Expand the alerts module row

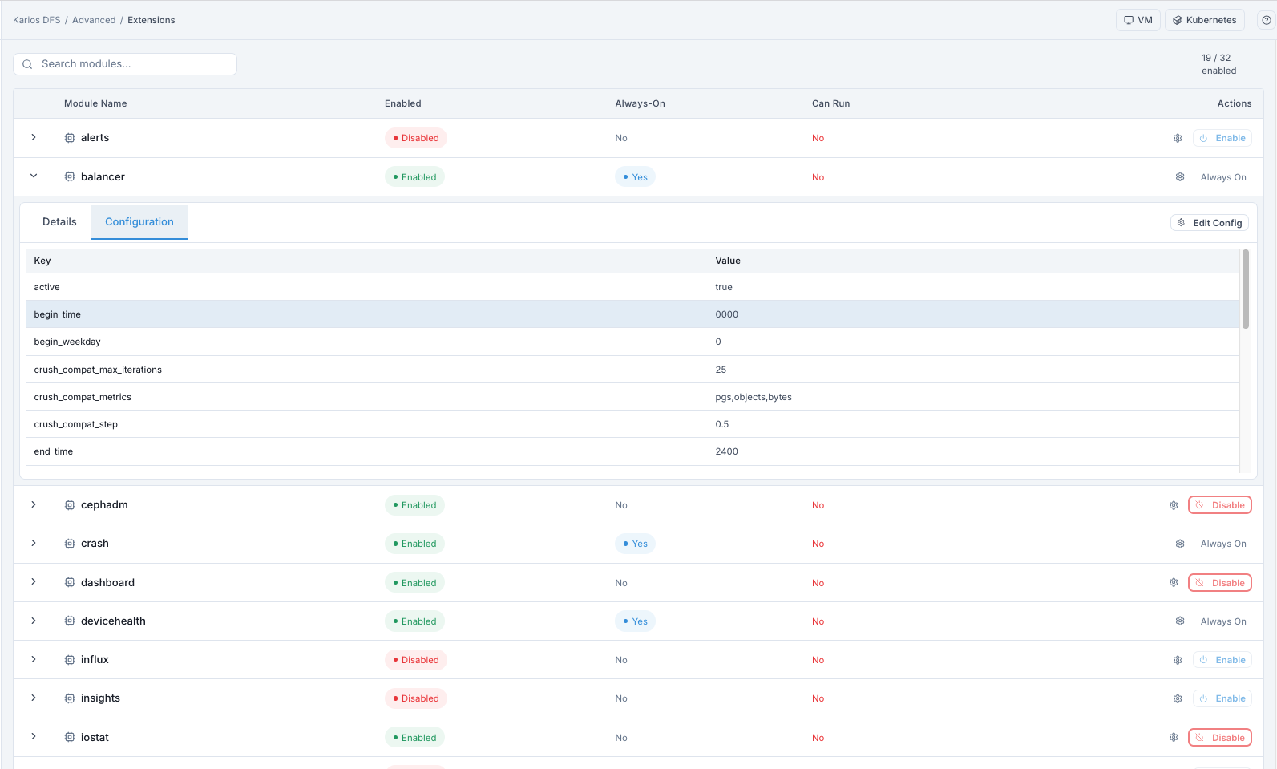pos(34,137)
